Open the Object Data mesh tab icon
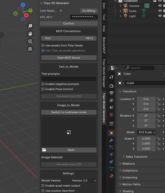The image size is (165, 193). pos(111,169)
